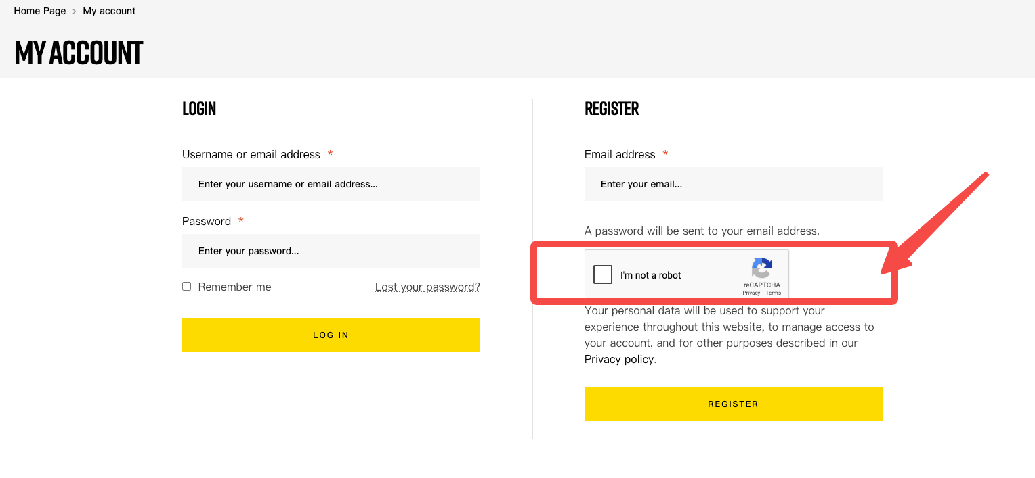Click the breadcrumb chevron separator

click(75, 11)
